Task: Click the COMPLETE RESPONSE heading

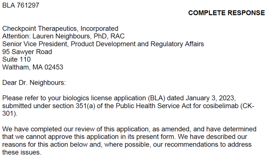Action: pyautogui.click(x=227, y=13)
